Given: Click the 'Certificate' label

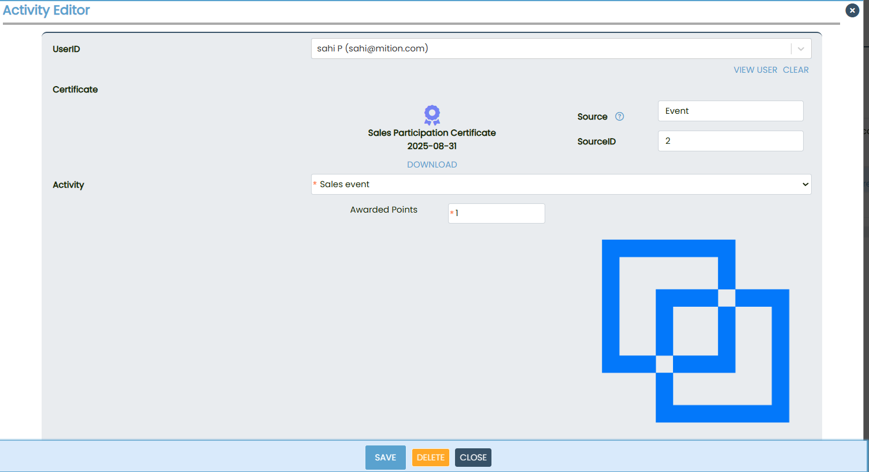Looking at the screenshot, I should (75, 90).
